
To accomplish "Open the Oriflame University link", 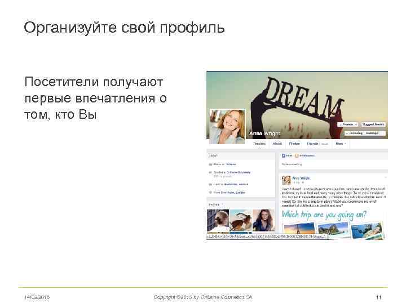I will [239, 172].
